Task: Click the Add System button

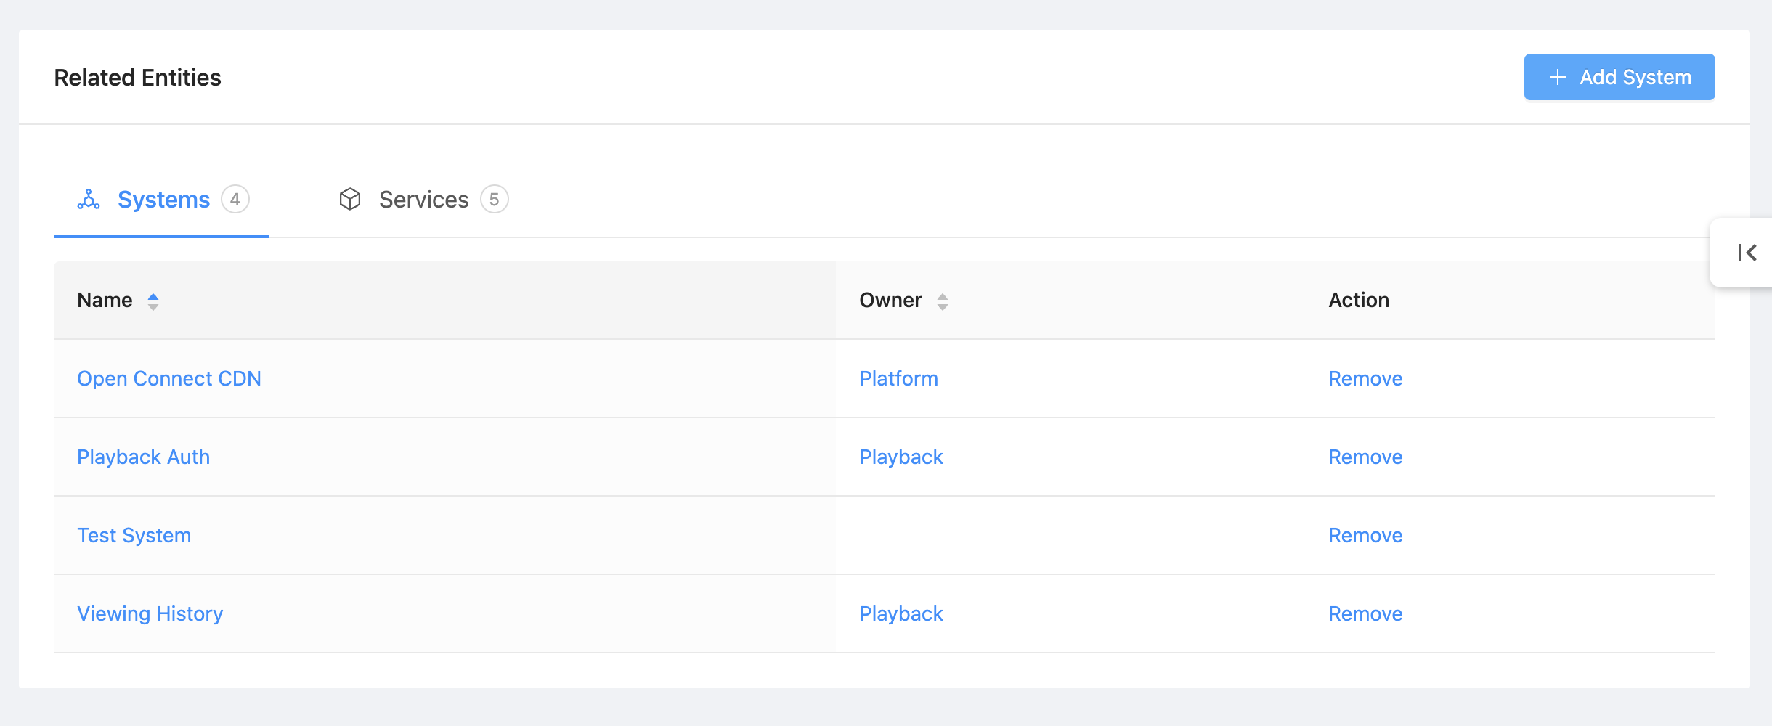Action: 1619,77
